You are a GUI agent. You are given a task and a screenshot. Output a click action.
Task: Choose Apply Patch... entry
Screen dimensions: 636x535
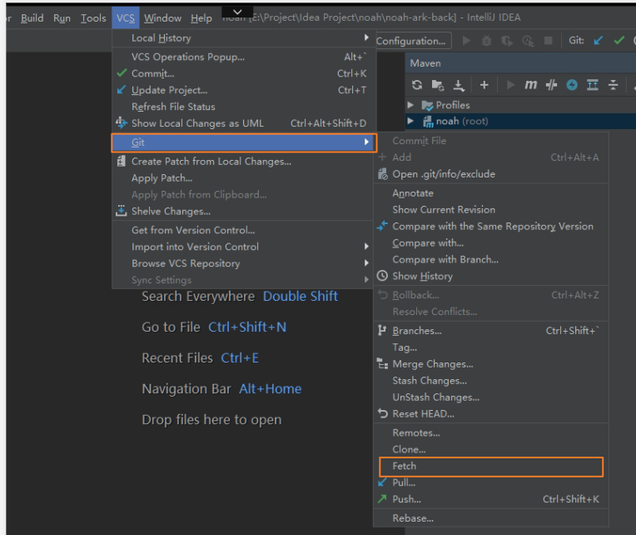coord(243,178)
